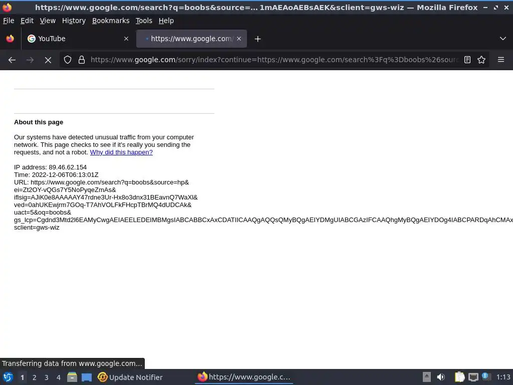The image size is (513, 385).
Task: Open a new tab with plus button
Action: pyautogui.click(x=258, y=39)
